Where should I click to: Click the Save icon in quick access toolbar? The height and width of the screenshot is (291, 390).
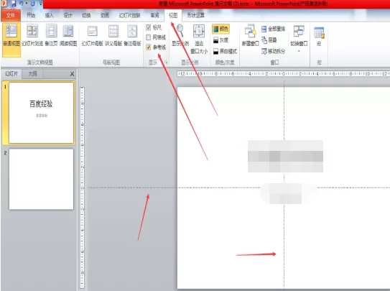coord(14,4)
